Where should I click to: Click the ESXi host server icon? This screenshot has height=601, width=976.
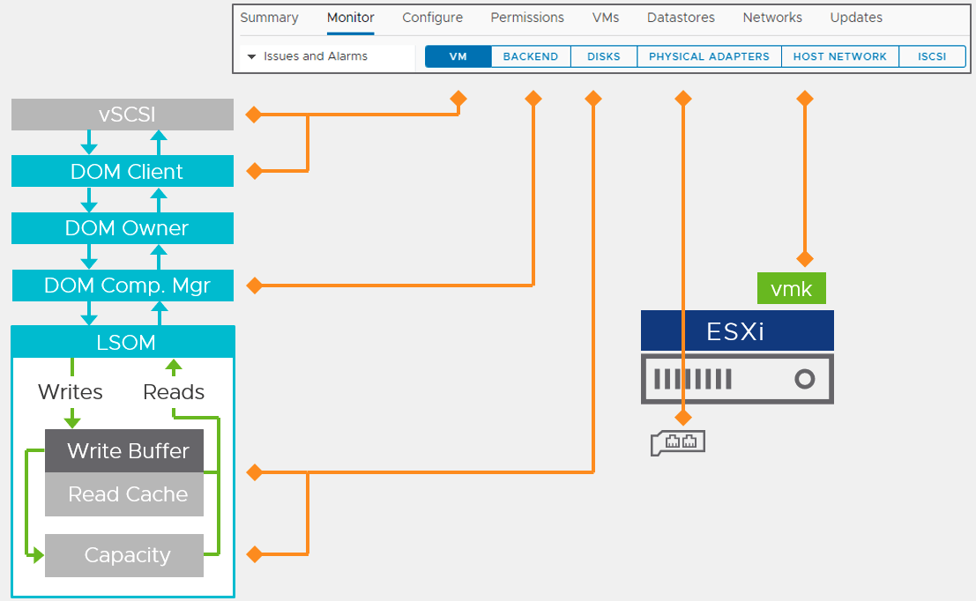(737, 378)
